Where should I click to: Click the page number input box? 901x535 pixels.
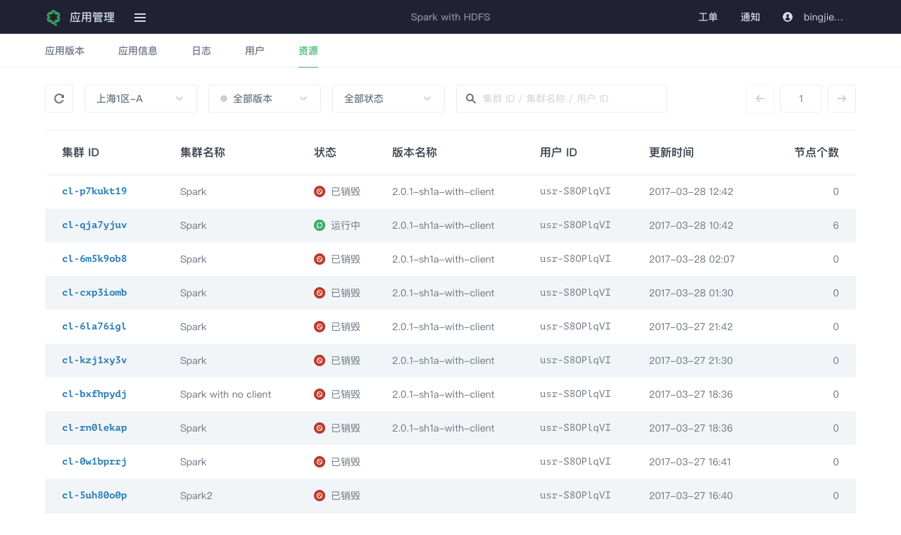click(x=801, y=99)
